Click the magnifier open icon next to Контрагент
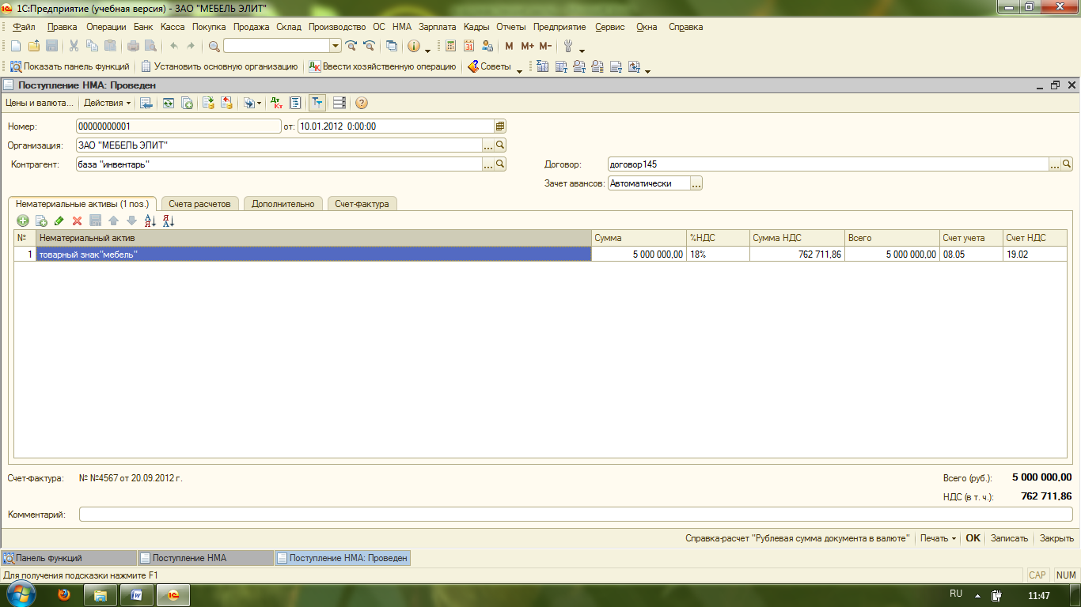 click(x=500, y=164)
